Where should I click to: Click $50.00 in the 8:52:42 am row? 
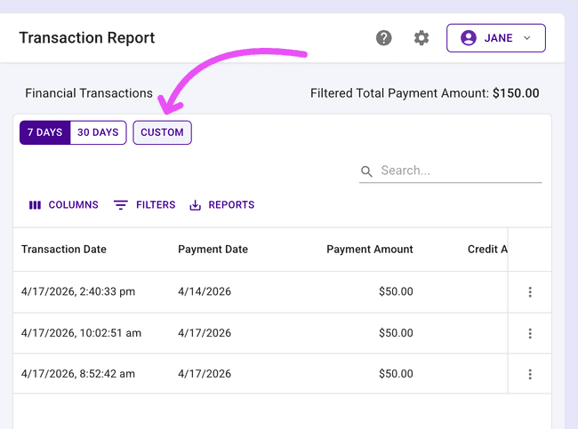click(396, 374)
